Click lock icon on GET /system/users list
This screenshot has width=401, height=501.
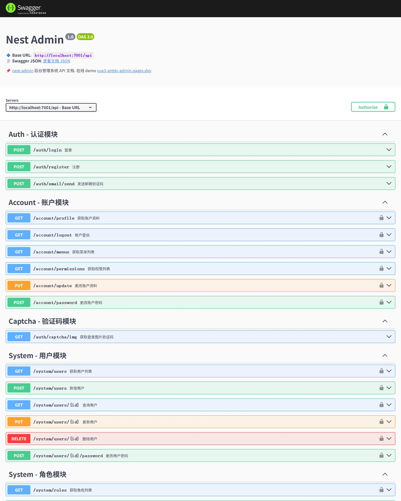pyautogui.click(x=381, y=371)
